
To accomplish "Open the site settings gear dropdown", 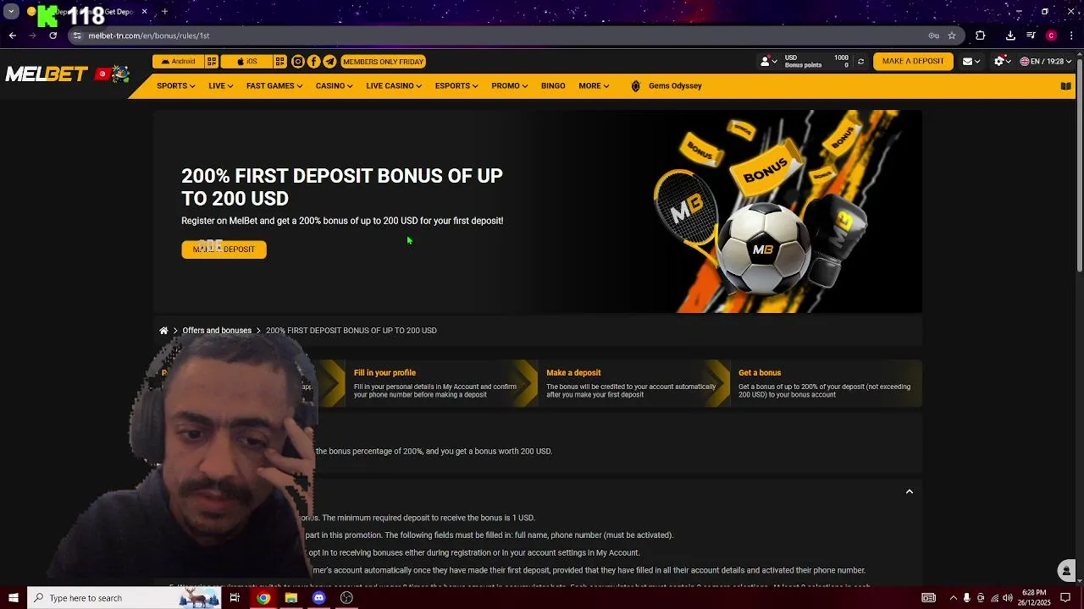I will point(1003,62).
